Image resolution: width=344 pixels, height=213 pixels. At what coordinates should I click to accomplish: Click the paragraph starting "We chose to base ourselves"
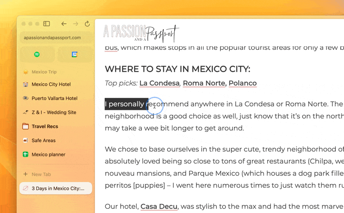coord(224,167)
